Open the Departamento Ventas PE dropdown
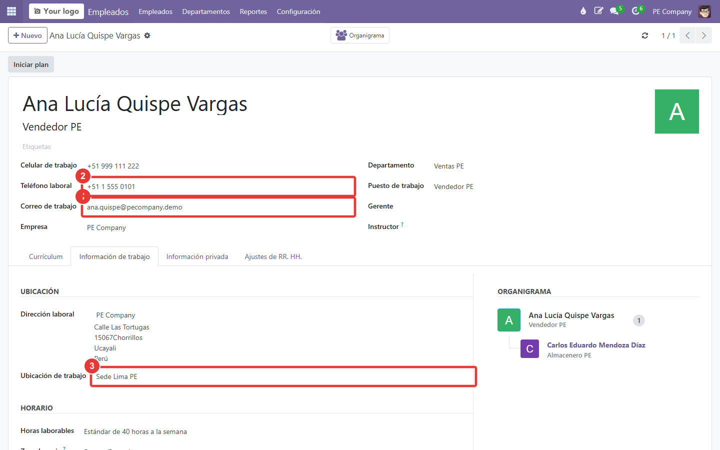 [x=565, y=166]
